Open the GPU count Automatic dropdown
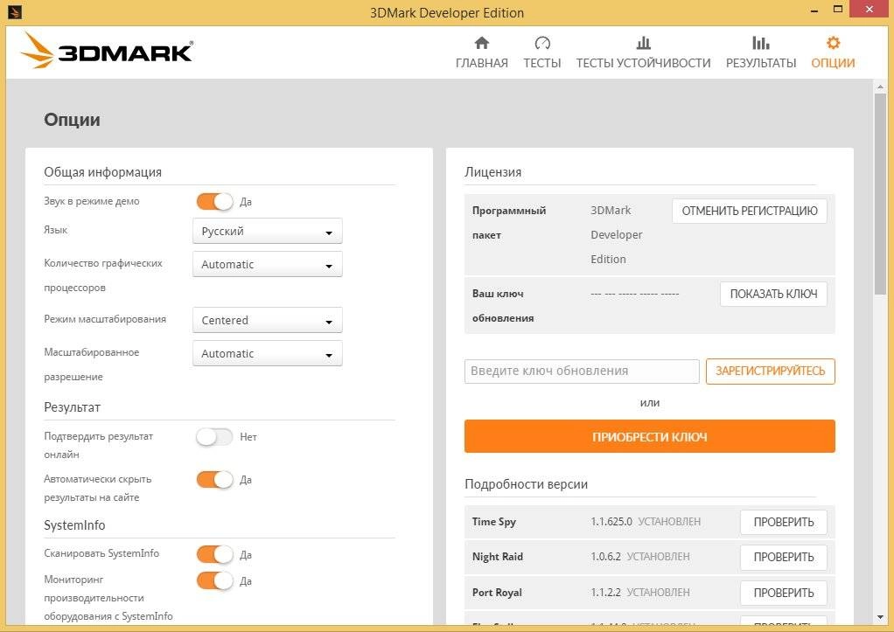 pyautogui.click(x=268, y=264)
